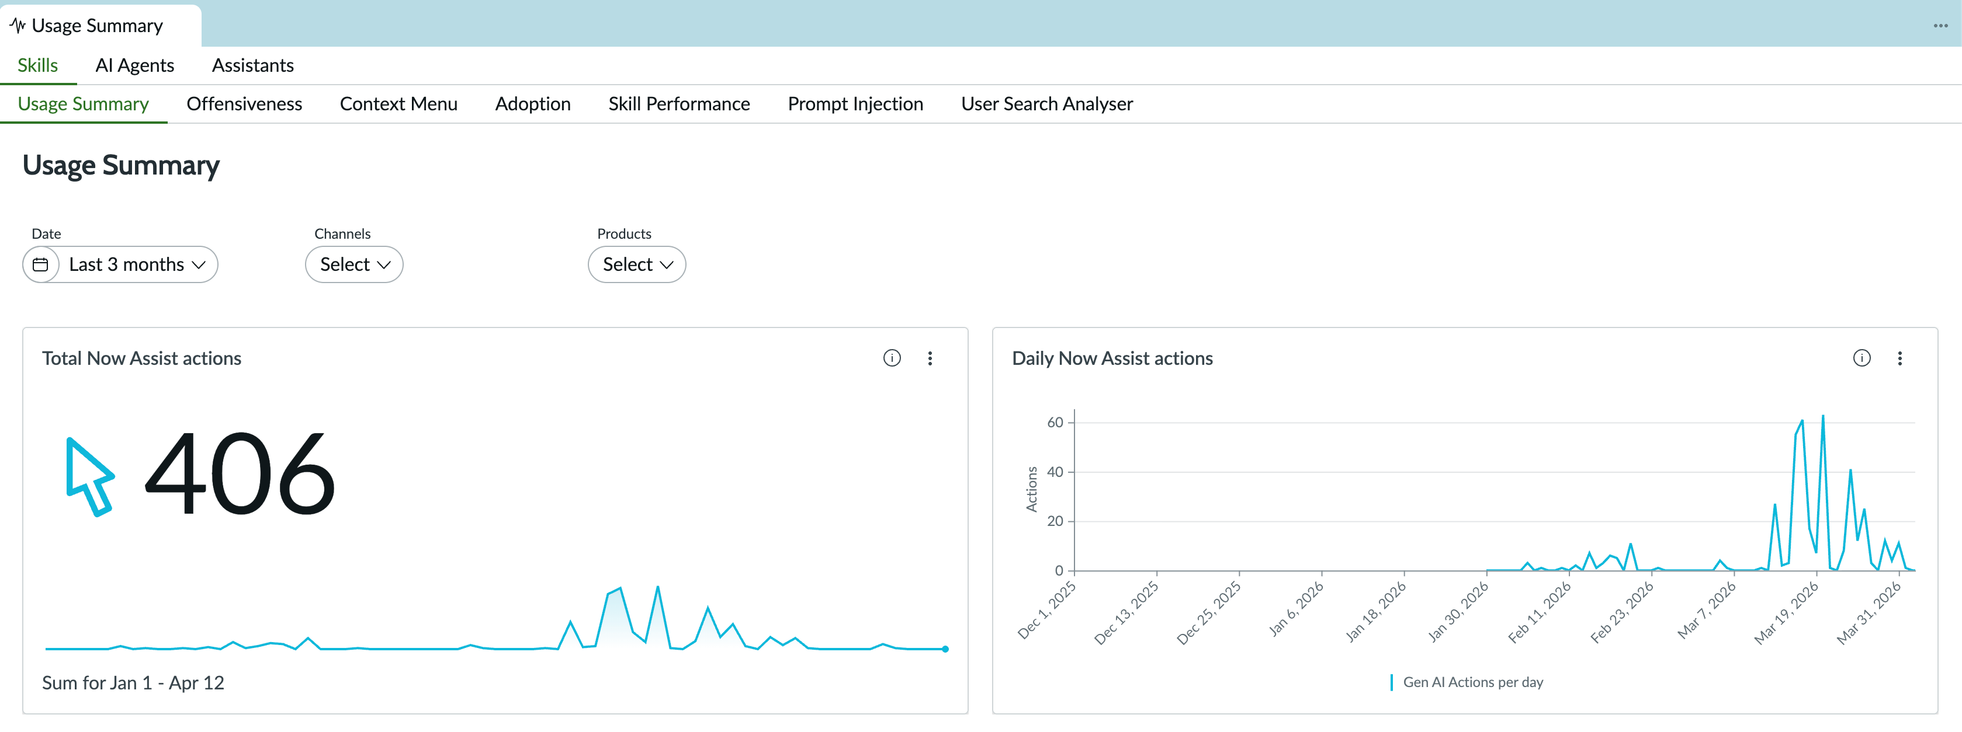
Task: Click the Dec 13, 2025 axis label
Action: [1126, 614]
